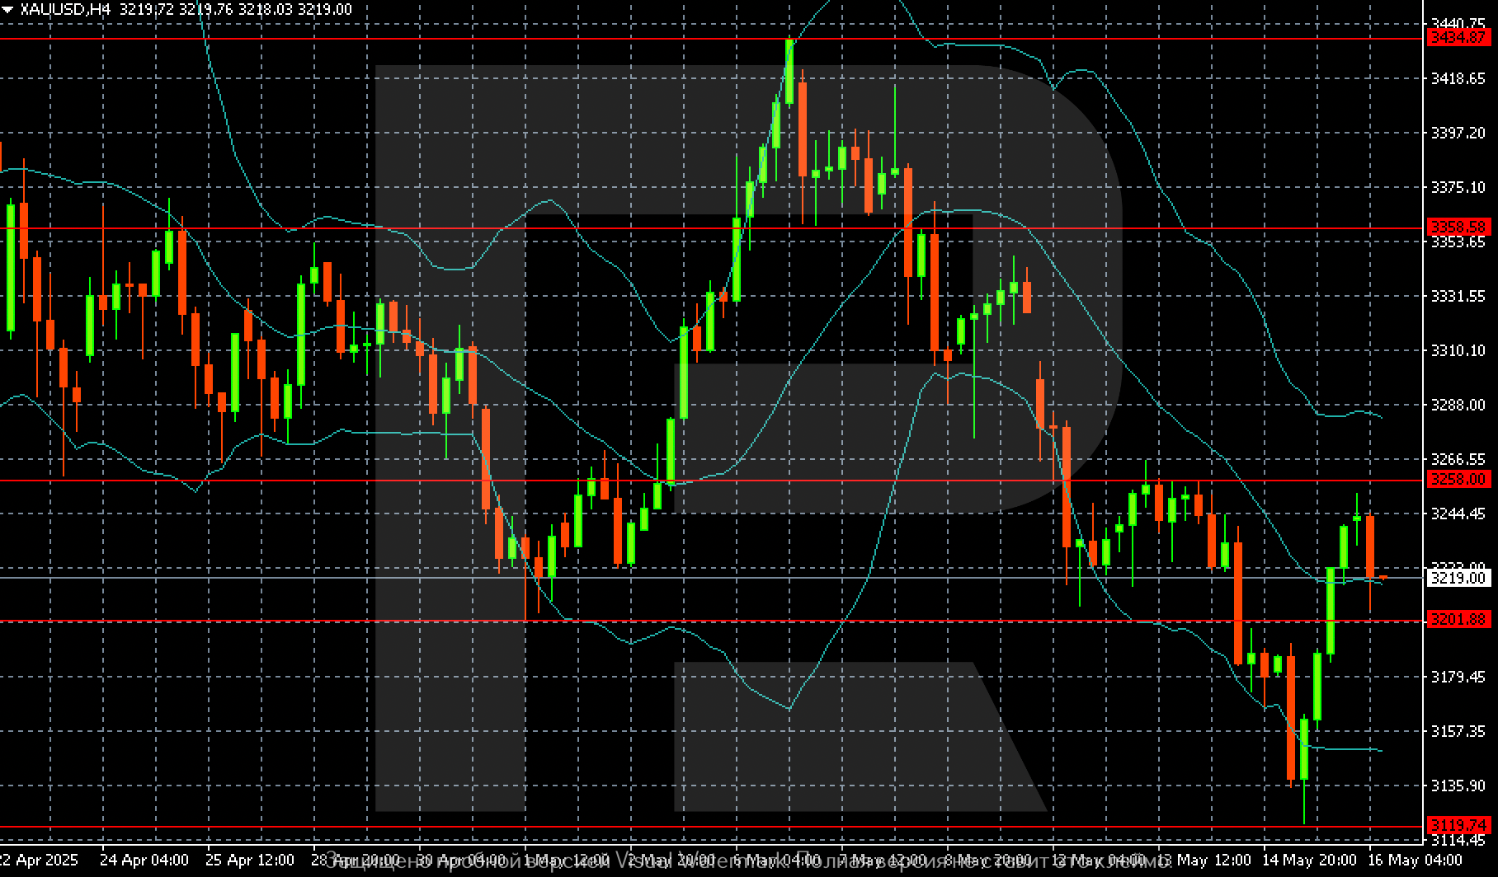The image size is (1498, 877).
Task: Click the 3331.55 price scale value
Action: [x=1458, y=296]
